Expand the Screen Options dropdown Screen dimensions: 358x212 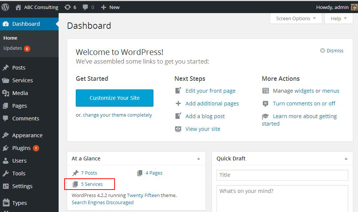click(296, 19)
